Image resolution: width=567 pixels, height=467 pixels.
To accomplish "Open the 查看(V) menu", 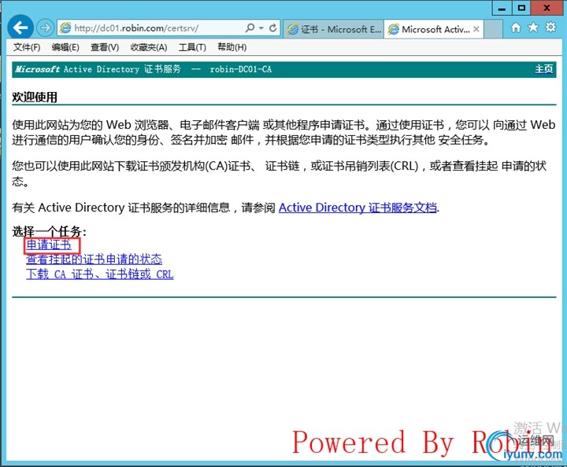I will (105, 47).
